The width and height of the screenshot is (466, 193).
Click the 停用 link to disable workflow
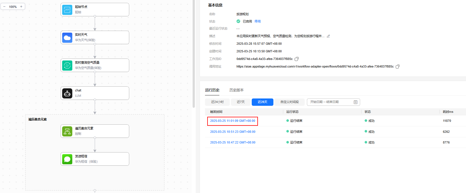[257, 21]
